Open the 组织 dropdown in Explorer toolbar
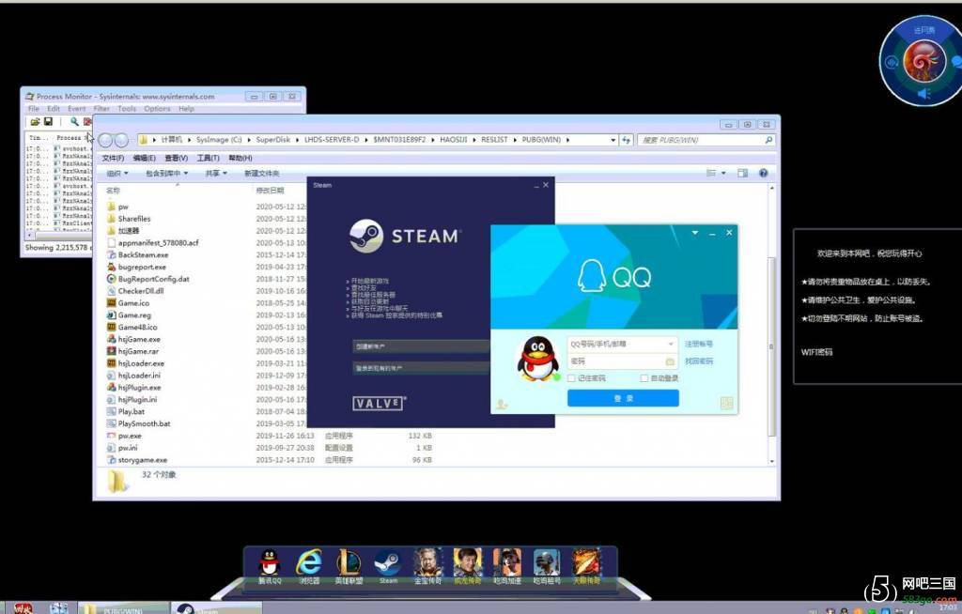 coord(117,173)
